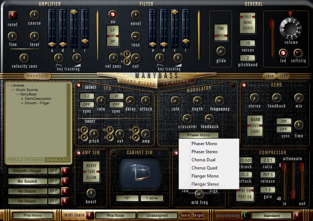Click the echo stereo knob
The width and height of the screenshot is (313, 221).
(254, 98)
